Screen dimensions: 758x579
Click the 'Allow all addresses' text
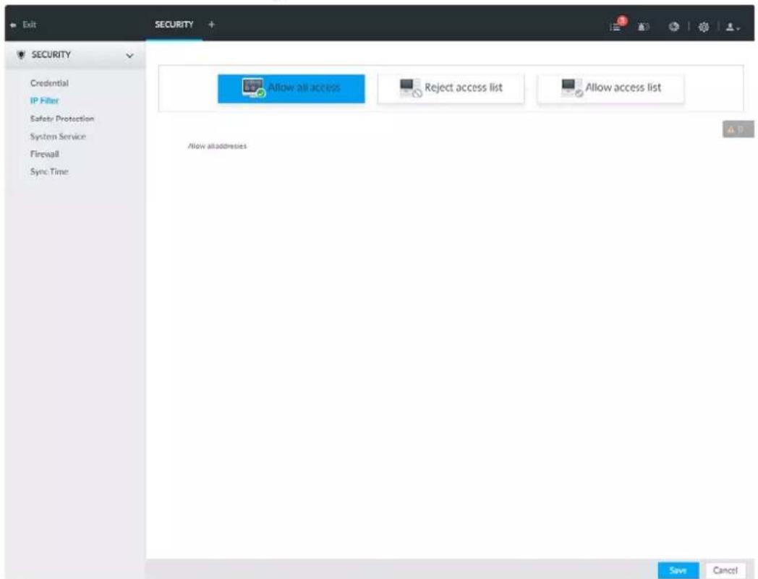(217, 146)
